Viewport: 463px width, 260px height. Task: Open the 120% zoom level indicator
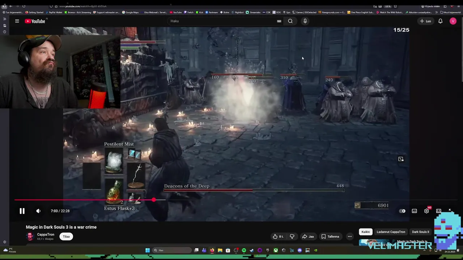388,6
